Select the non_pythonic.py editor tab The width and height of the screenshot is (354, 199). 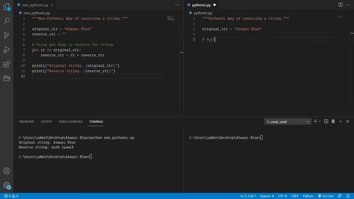(x=35, y=5)
